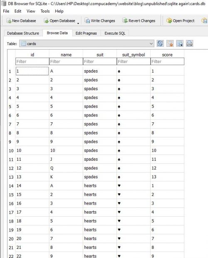
Task: Click the 'spades' suit cell in row 5
Action: coord(100,106)
